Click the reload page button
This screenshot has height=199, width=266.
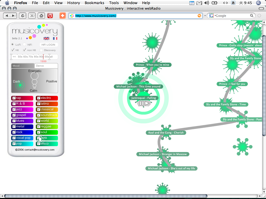[23, 16]
